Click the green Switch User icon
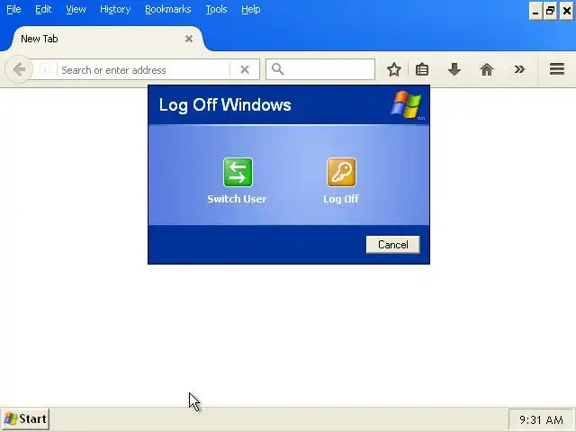The width and height of the screenshot is (576, 432). coord(238,172)
